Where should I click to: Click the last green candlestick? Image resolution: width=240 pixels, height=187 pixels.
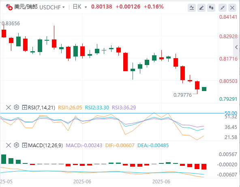[204, 89]
